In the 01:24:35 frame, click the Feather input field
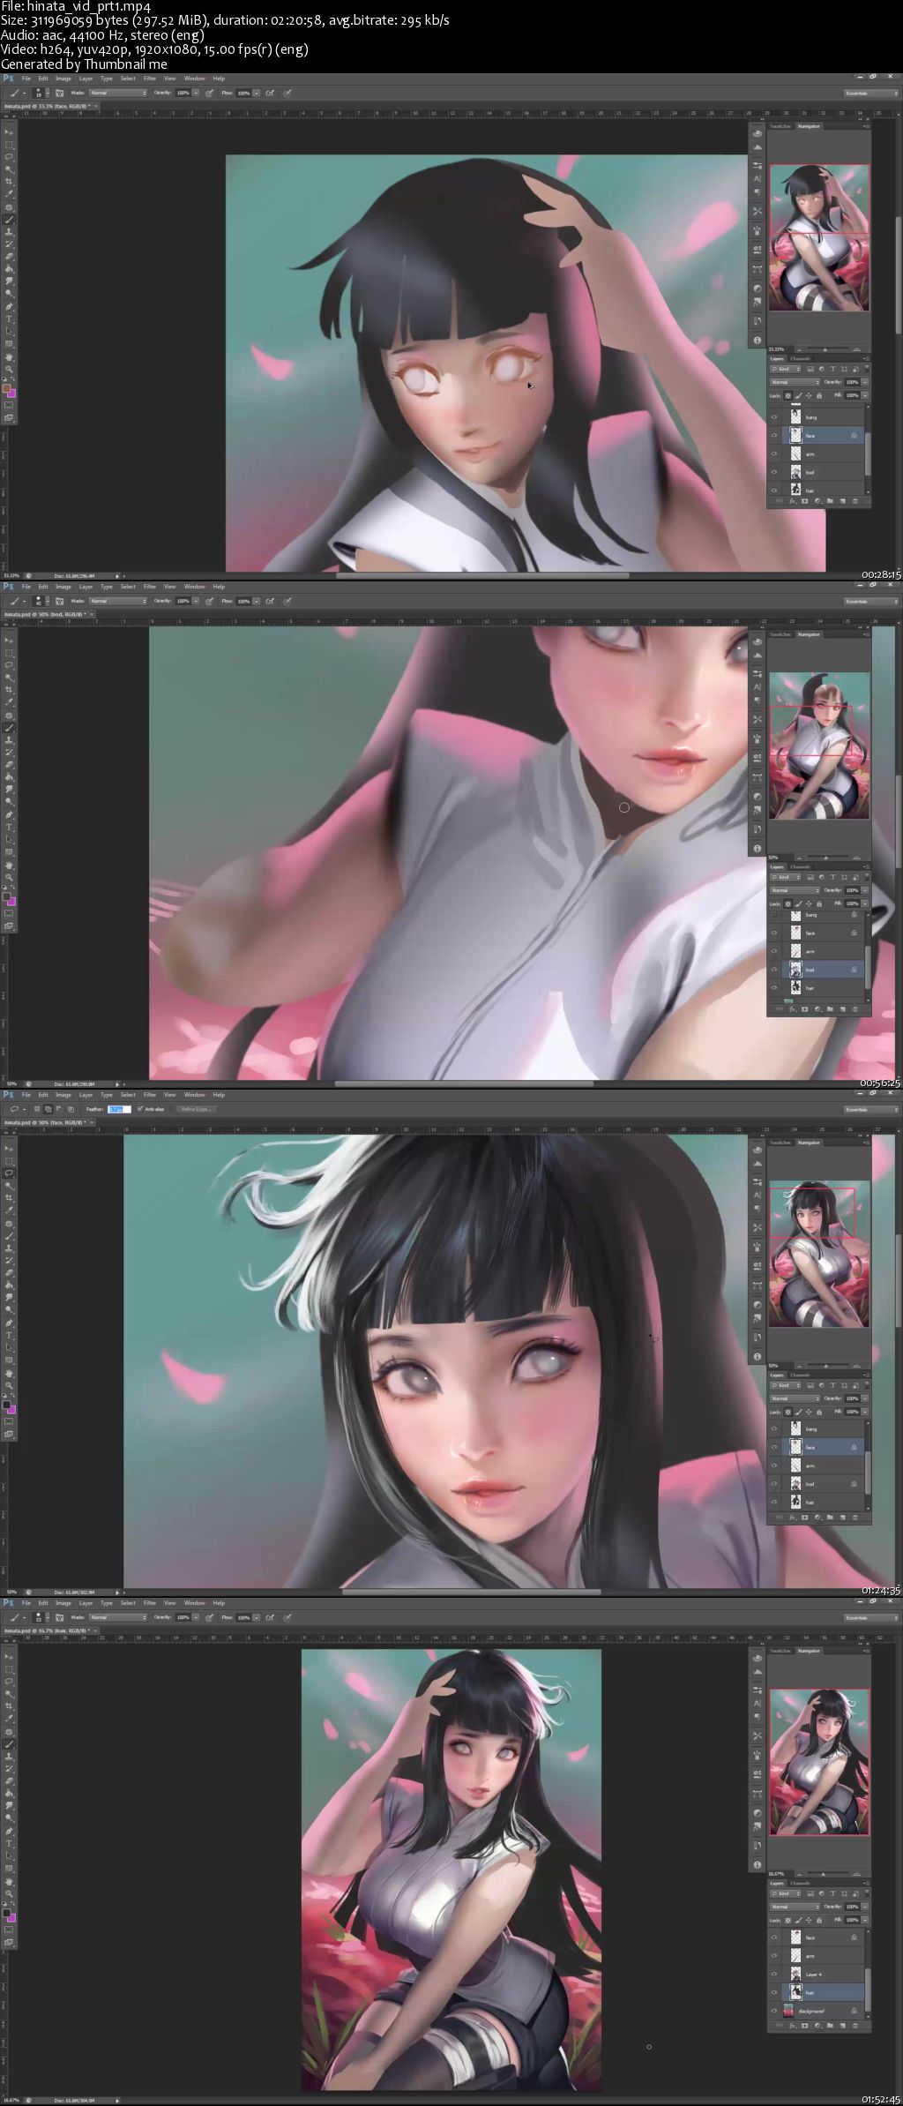 tap(119, 1109)
